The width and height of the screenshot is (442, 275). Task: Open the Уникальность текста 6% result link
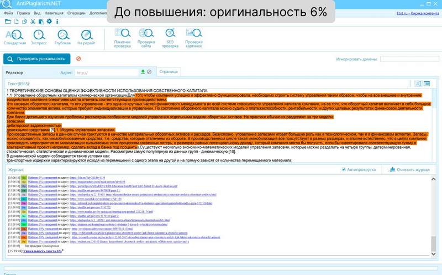coord(43,251)
